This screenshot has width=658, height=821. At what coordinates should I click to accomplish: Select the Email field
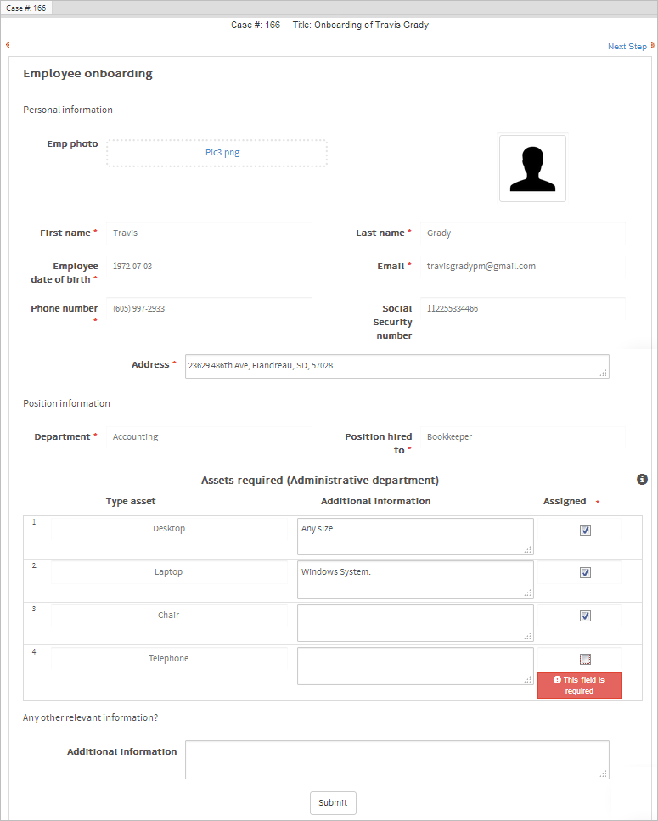(523, 267)
